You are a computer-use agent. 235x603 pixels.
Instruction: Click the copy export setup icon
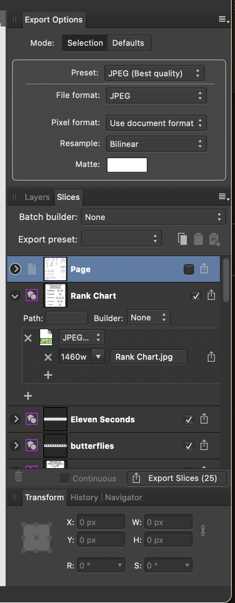pyautogui.click(x=182, y=239)
